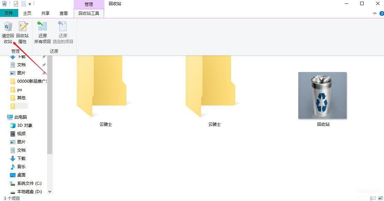Open 桌面 in the navigation pane
The image size is (384, 201).
click(18, 175)
